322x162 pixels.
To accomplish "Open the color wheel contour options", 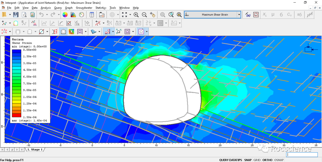I will tap(65, 15).
